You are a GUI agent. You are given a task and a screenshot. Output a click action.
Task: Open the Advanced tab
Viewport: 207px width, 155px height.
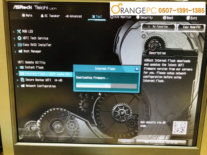[x=74, y=16]
